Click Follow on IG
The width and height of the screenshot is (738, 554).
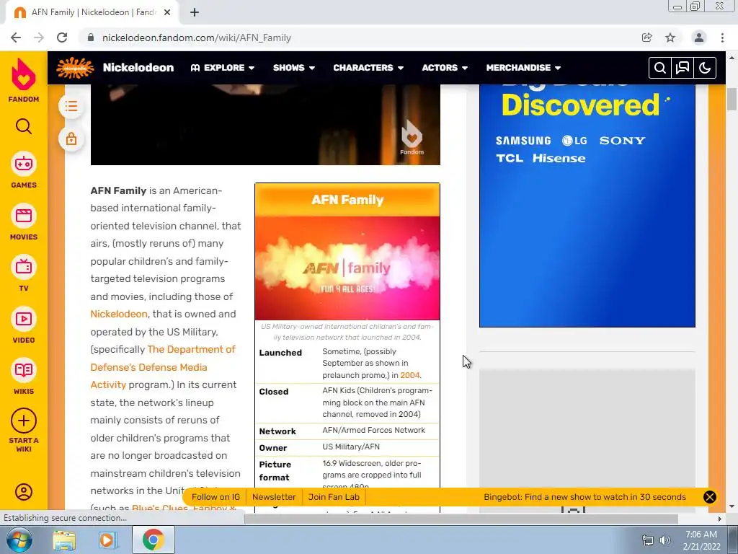pos(215,497)
